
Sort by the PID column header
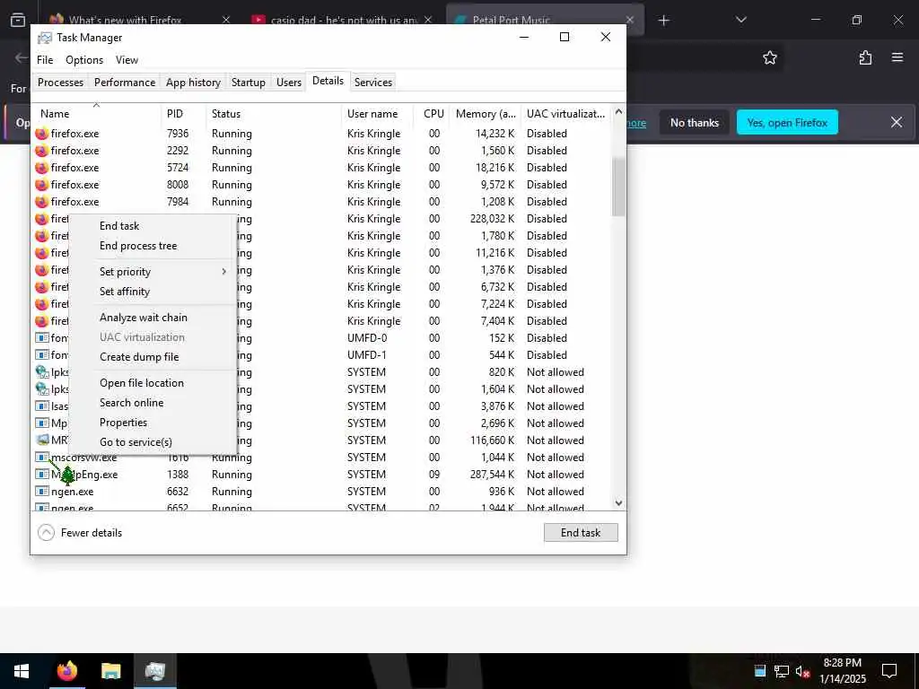tap(183, 114)
